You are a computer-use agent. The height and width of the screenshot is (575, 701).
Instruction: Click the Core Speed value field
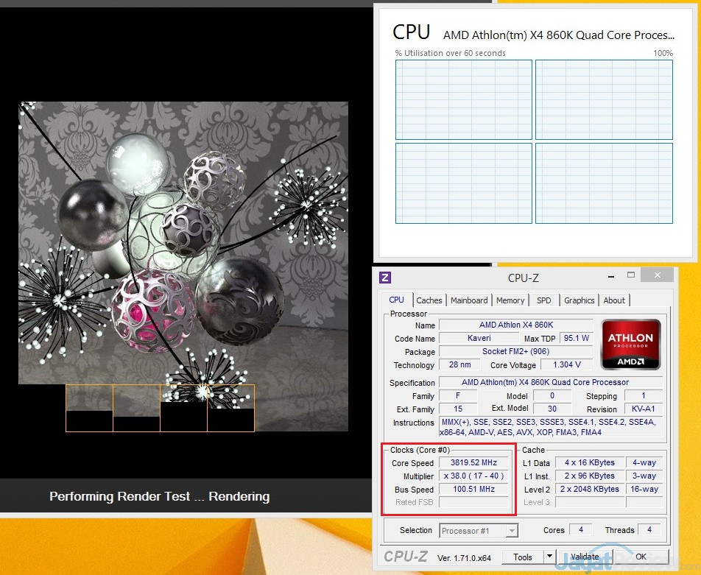point(473,463)
